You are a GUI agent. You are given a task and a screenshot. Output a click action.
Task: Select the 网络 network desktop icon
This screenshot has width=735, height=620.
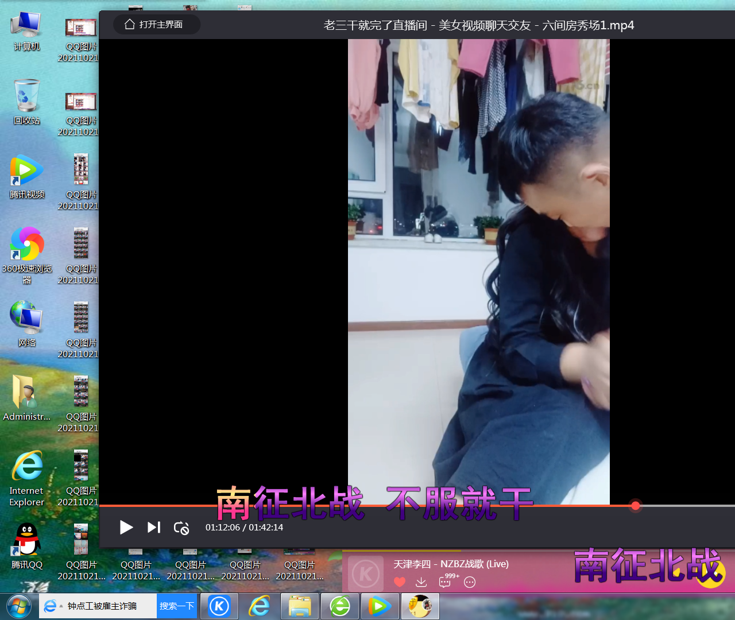26,324
